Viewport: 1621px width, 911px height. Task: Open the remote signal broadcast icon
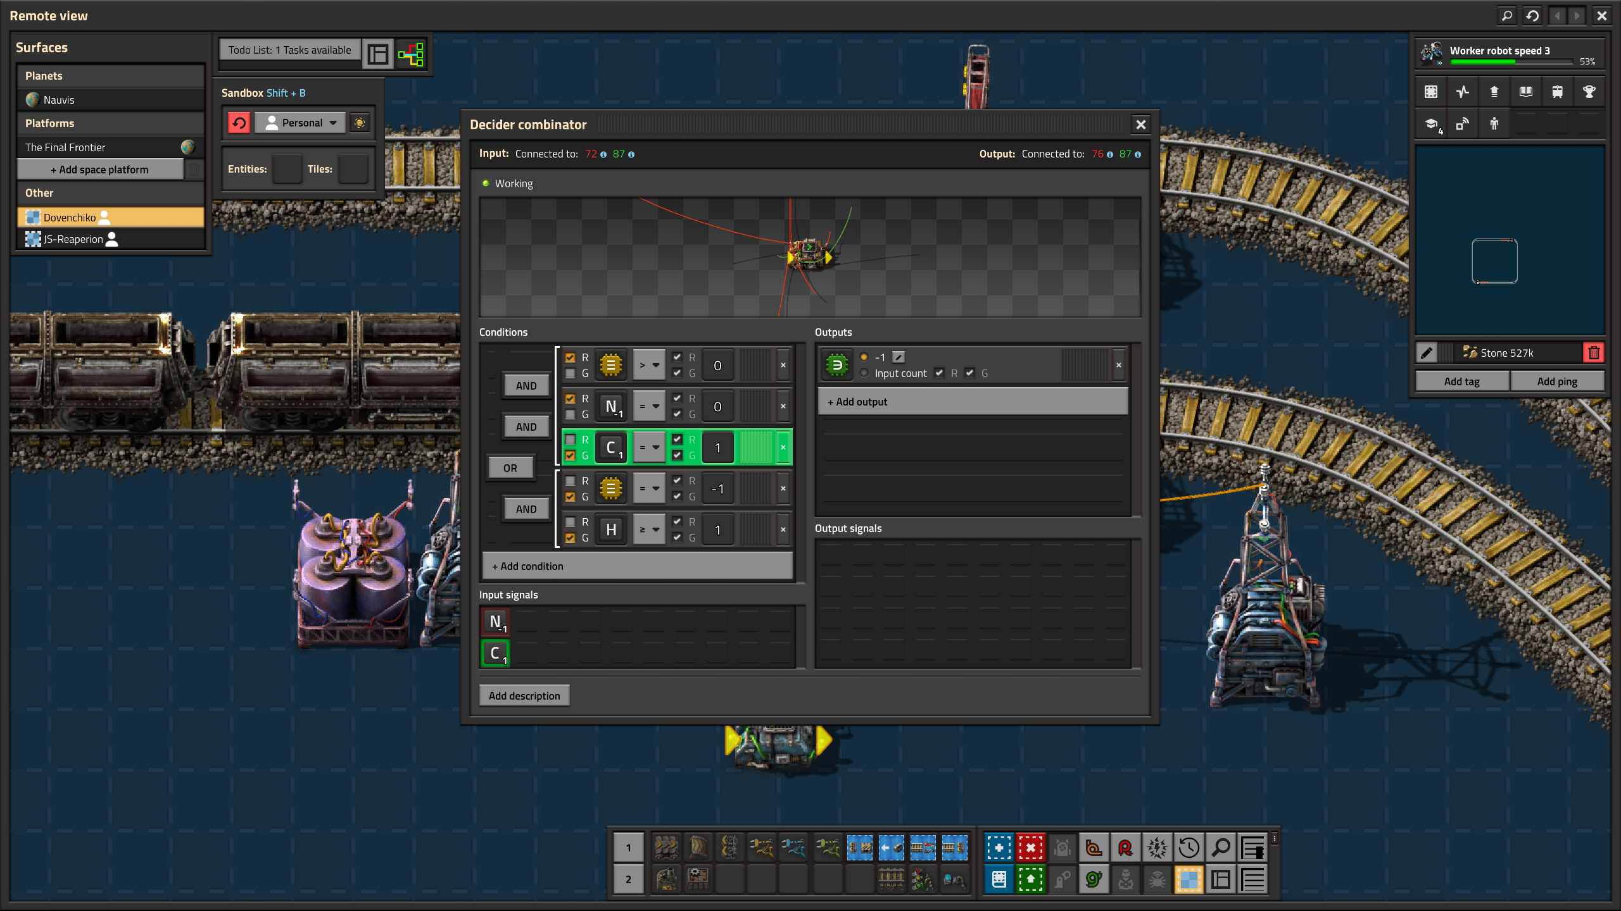pyautogui.click(x=1463, y=124)
